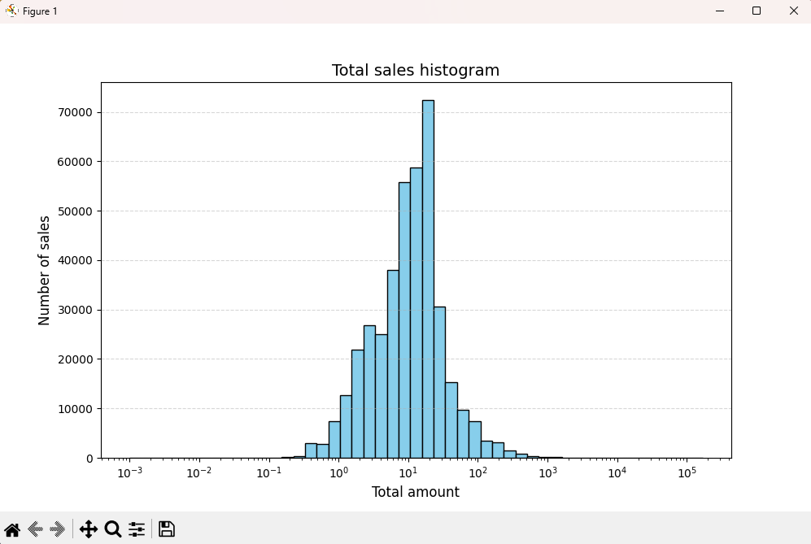This screenshot has width=811, height=544.
Task: Click the 'Figure 1' title bar text
Action: point(40,11)
